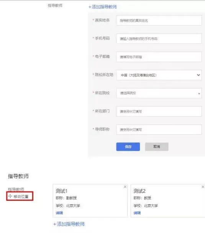Expand the 所在院校 school selector
Screen dimensions: 205x233
tap(159, 93)
